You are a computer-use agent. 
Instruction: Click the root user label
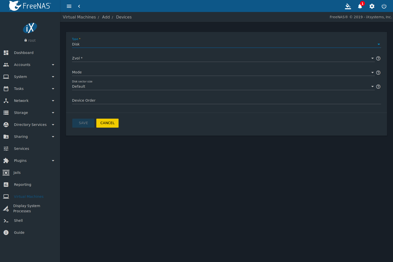(x=32, y=40)
